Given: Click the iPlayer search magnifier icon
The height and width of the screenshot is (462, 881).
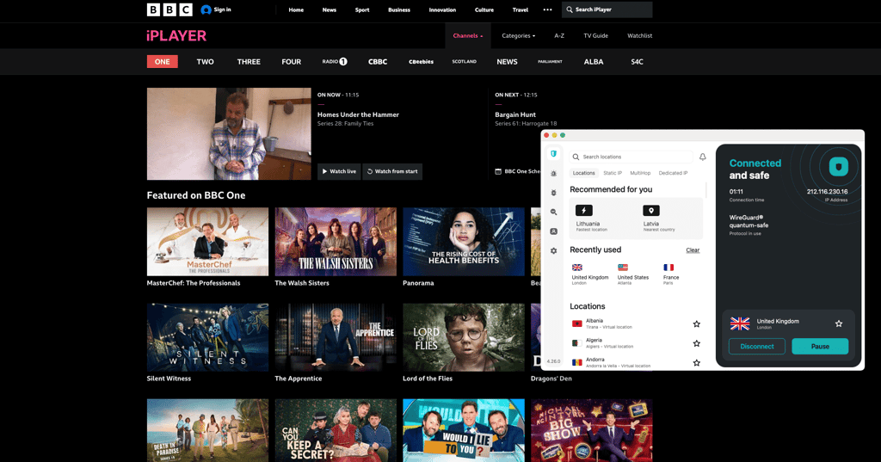Looking at the screenshot, I should click(x=570, y=9).
